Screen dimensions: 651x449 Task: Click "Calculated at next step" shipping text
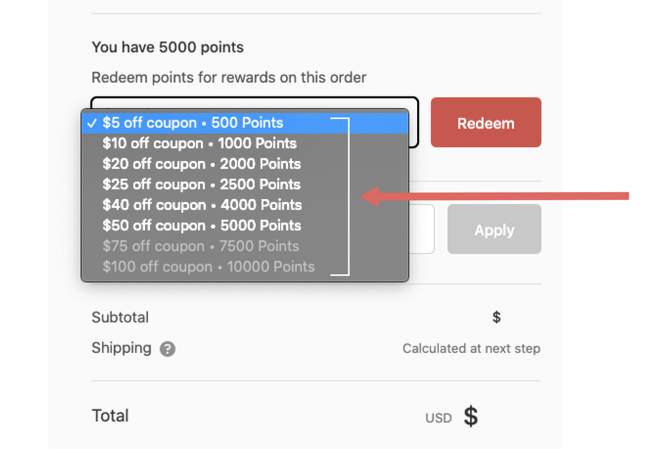click(471, 349)
